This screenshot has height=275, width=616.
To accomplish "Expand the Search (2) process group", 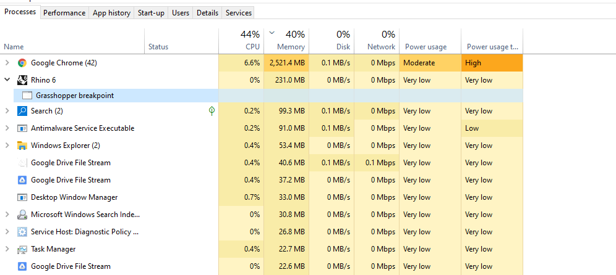I will pos(7,111).
